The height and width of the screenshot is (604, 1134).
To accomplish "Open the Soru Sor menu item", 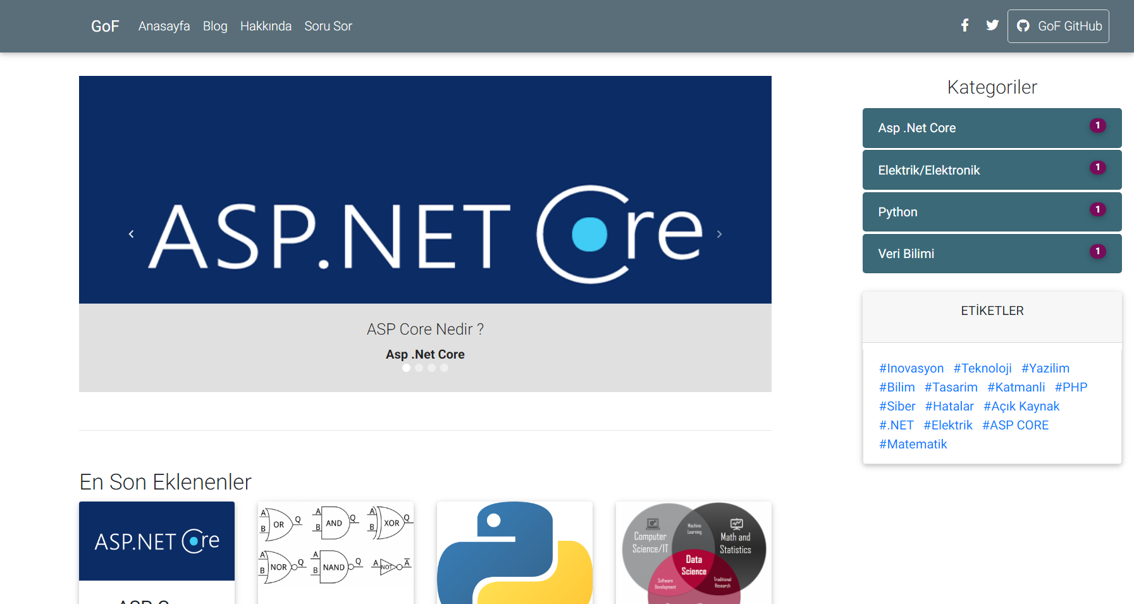I will coord(328,26).
